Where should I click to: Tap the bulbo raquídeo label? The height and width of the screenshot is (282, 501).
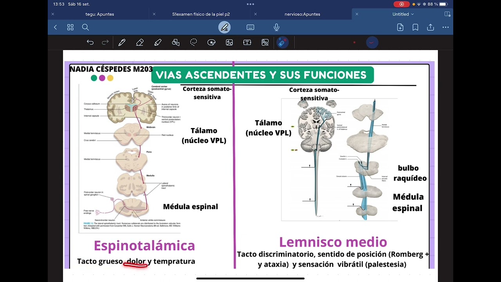pyautogui.click(x=409, y=173)
